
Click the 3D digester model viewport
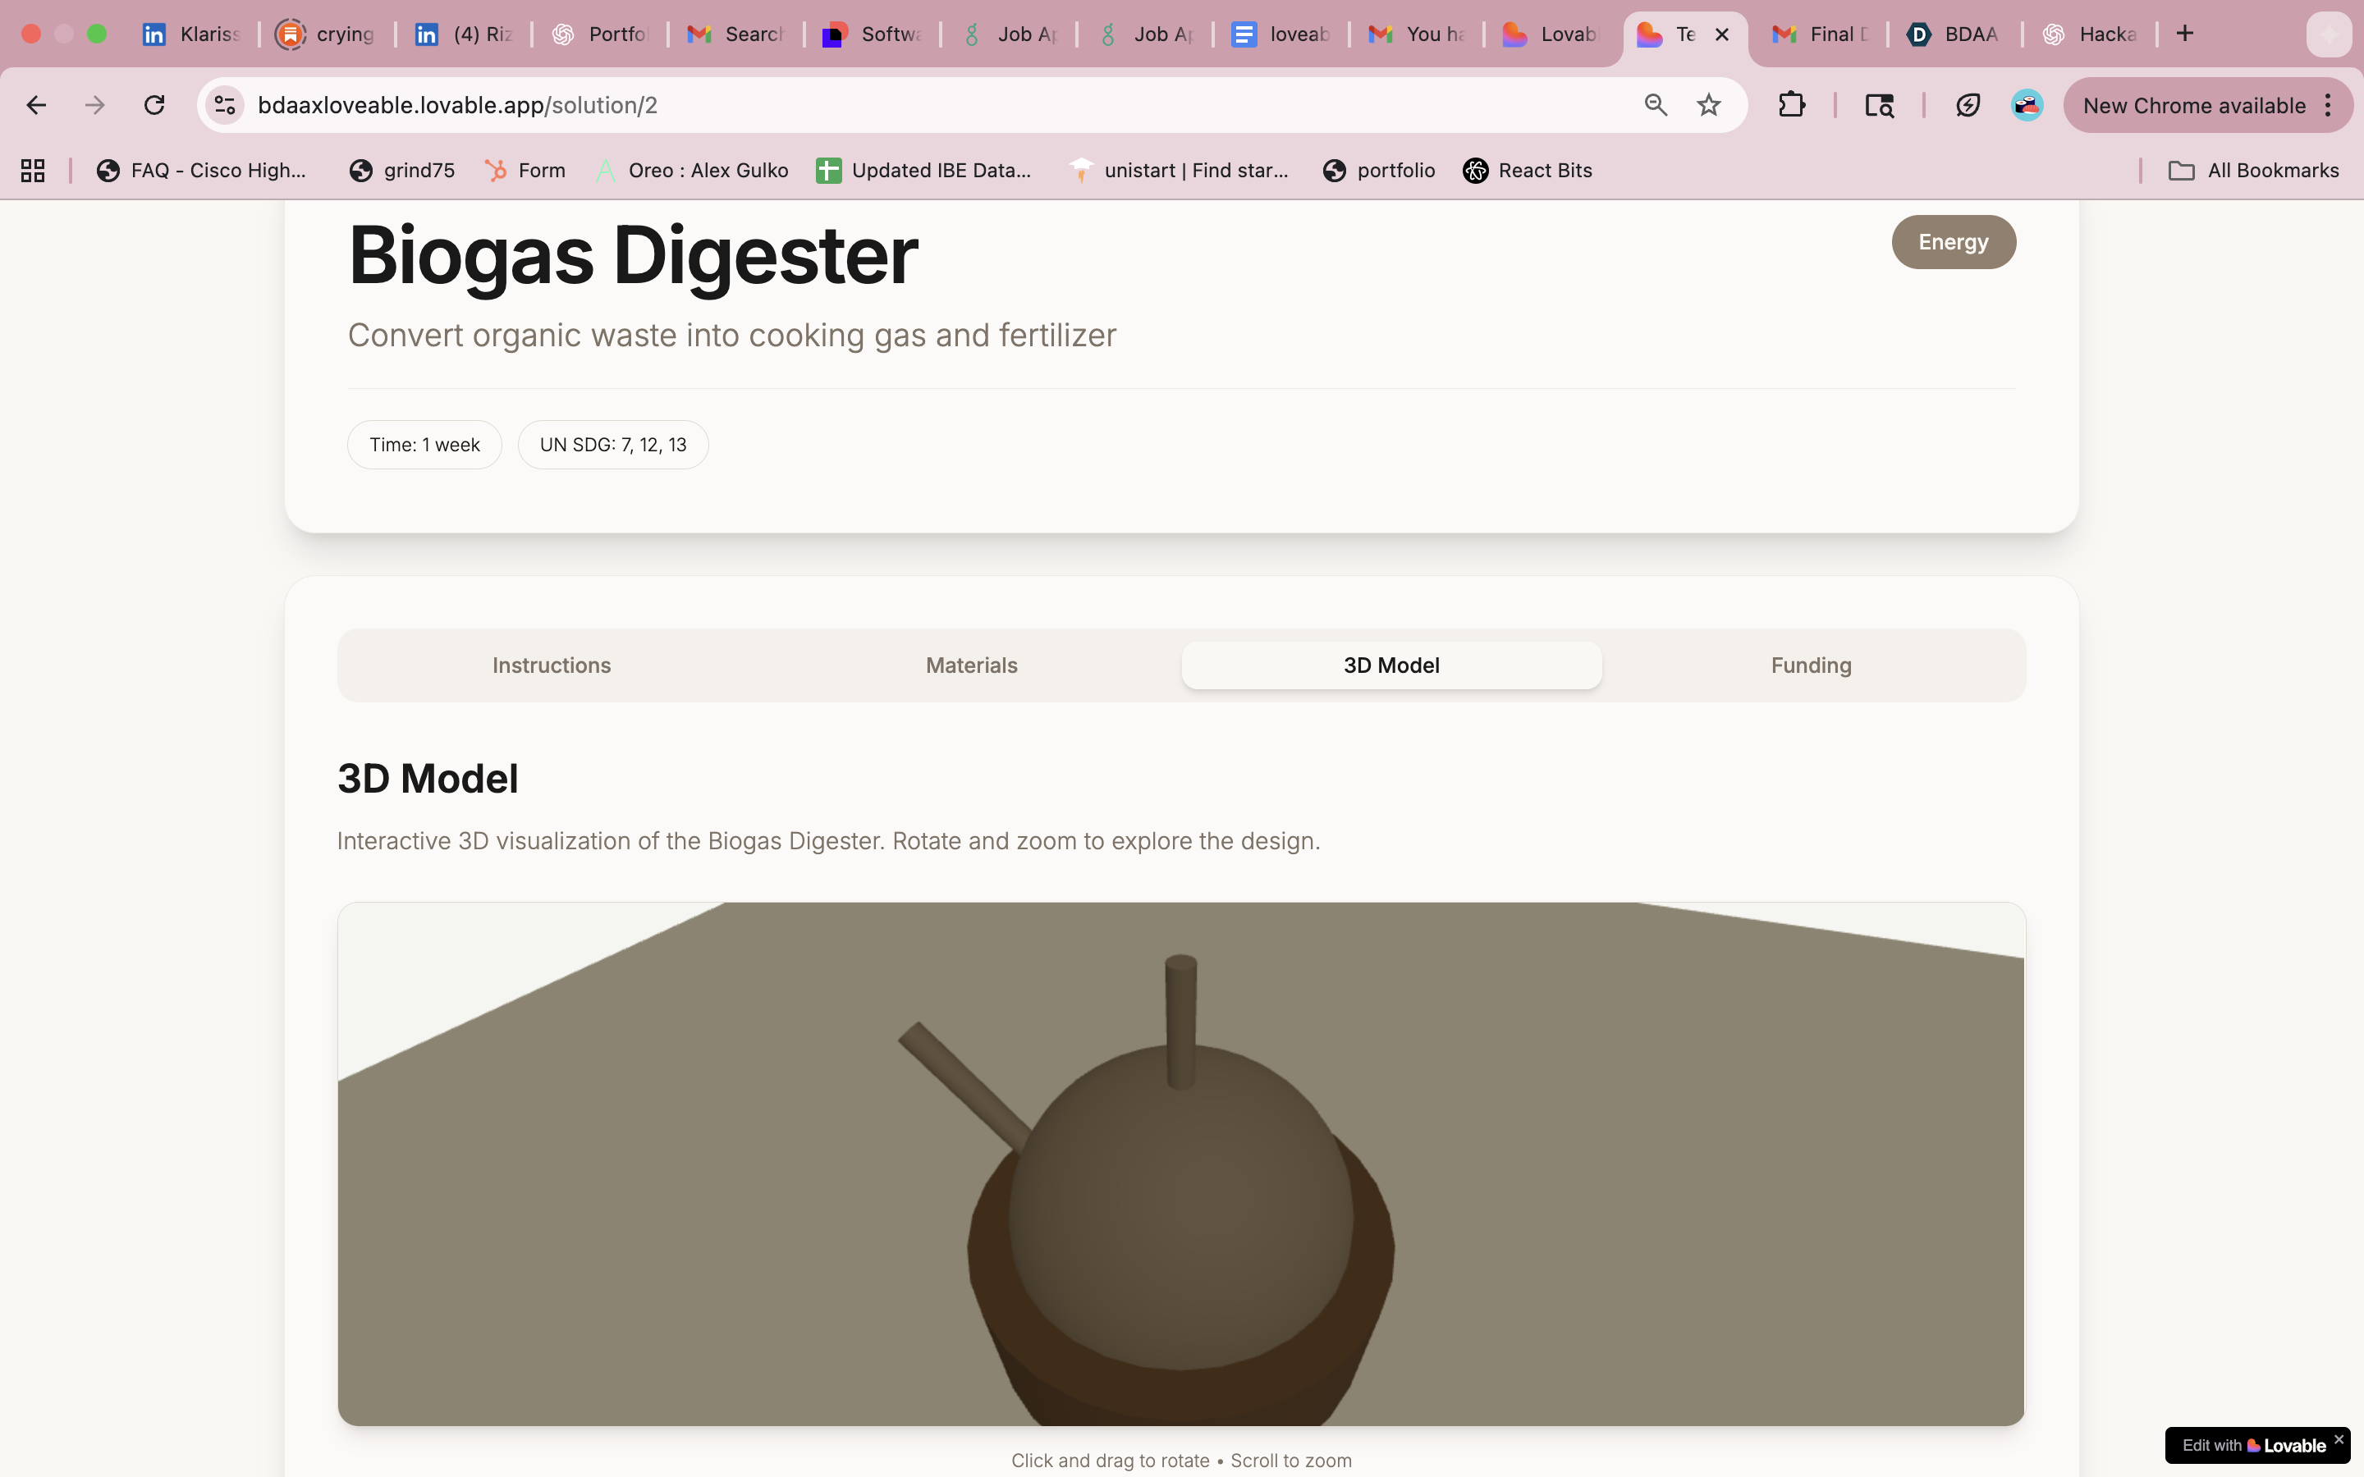click(1181, 1163)
